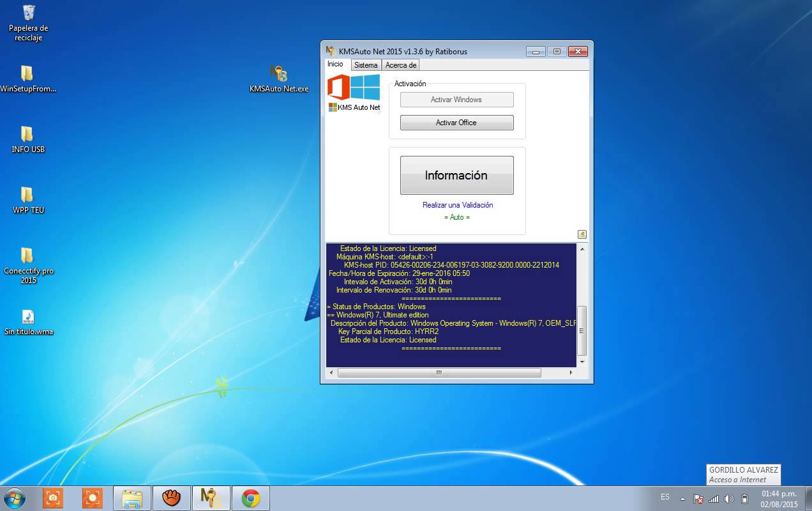Viewport: 812px width, 511px height.
Task: Select the KMSAuto Net.exe desktop icon
Action: pos(279,79)
